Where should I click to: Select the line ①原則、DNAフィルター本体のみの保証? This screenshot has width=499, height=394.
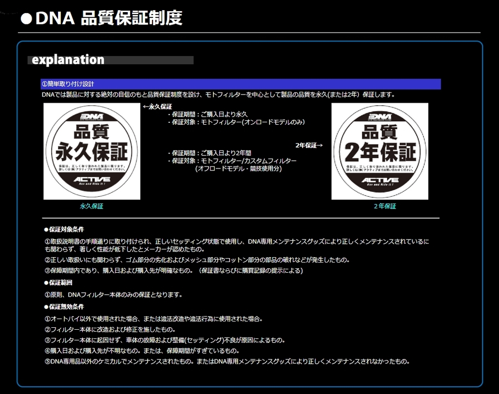pos(114,295)
